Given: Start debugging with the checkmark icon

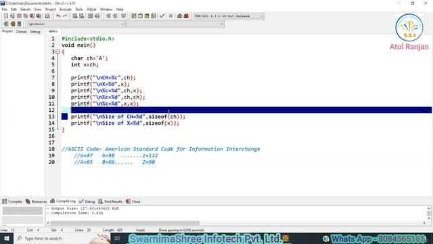Looking at the screenshot, I should tap(162, 16).
